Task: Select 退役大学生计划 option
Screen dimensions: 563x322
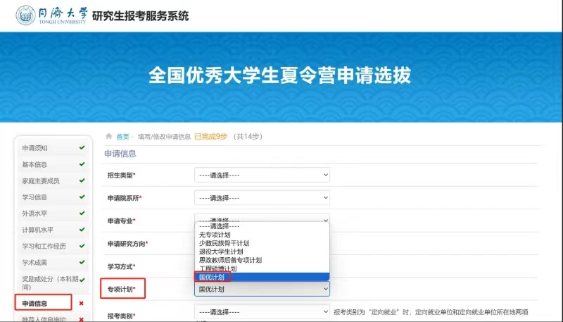Action: click(221, 252)
